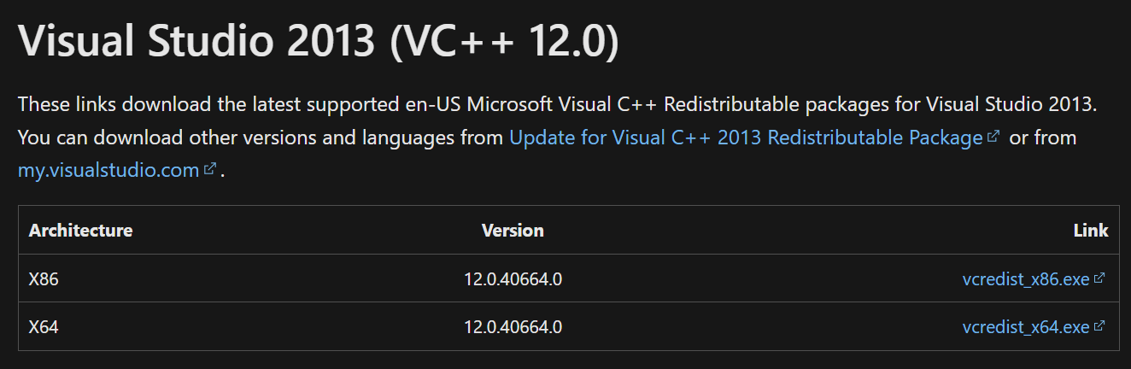Image resolution: width=1131 pixels, height=369 pixels.
Task: Click the "These links download" sentence
Action: pyautogui.click(x=557, y=105)
